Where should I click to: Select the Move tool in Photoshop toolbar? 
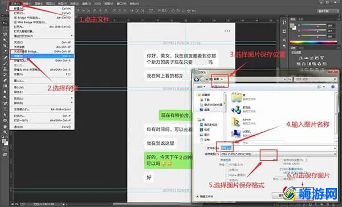[x=5, y=23]
